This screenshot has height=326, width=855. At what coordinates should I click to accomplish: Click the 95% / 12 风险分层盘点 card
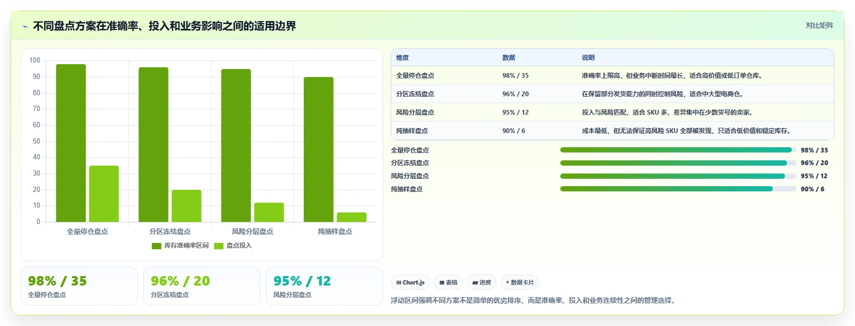coord(324,286)
